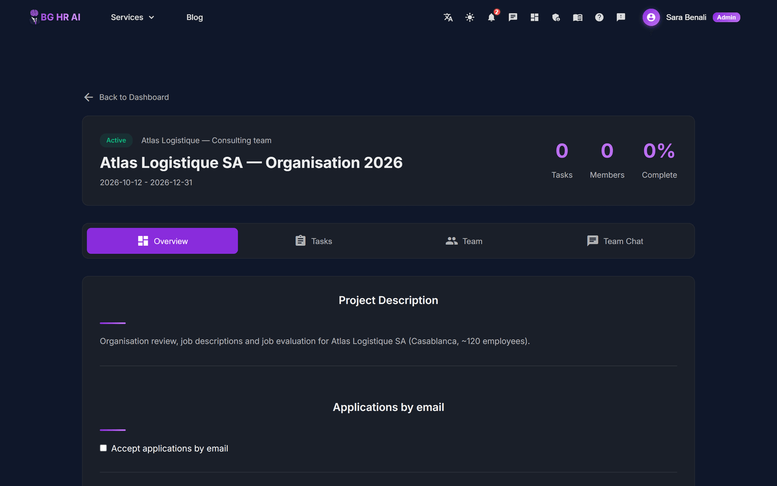Viewport: 777px width, 486px height.
Task: Click the back arrow icon
Action: pyautogui.click(x=88, y=97)
